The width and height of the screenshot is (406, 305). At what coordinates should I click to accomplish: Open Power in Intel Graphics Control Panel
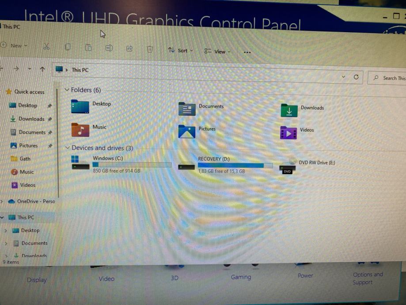click(x=305, y=276)
